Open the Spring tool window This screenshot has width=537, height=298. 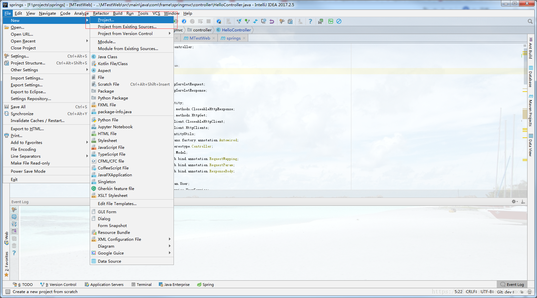pos(205,285)
